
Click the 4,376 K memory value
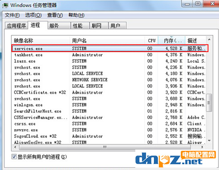coord(174,55)
